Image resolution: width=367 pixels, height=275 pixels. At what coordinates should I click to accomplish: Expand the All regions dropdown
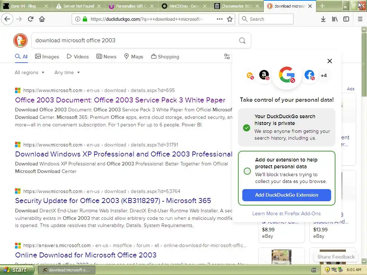(x=29, y=72)
